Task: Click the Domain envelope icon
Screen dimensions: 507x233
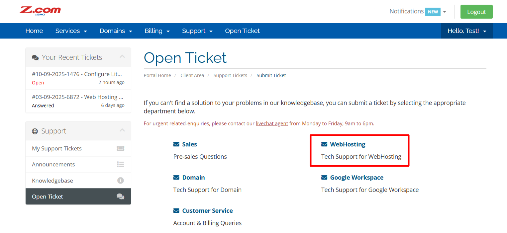Action: (x=176, y=178)
